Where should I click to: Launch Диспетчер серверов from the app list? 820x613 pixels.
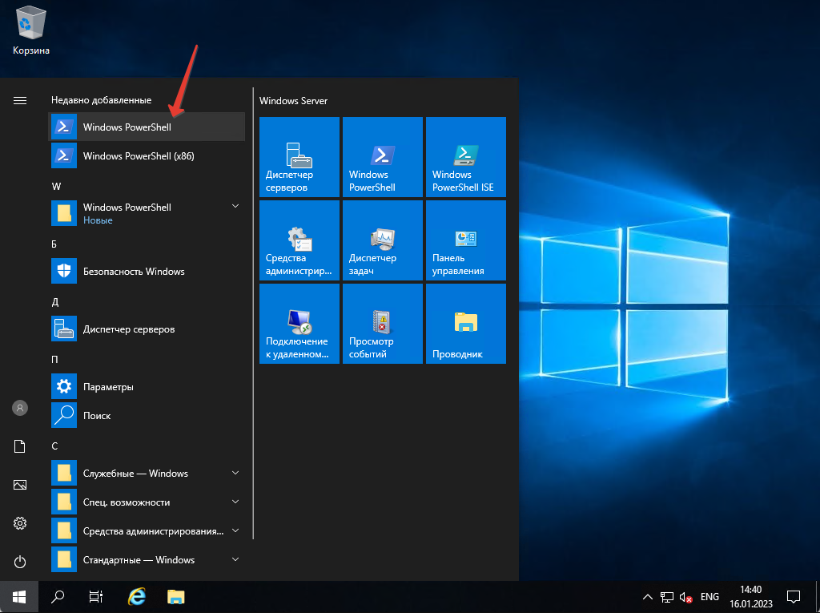point(147,329)
